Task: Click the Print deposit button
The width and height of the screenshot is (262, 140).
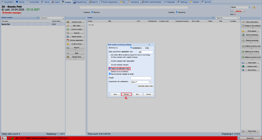Action: click(251, 31)
